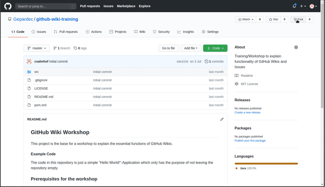This screenshot has height=187, width=325.
Task: Open the latest Initial commit message link
Action: tap(58, 62)
